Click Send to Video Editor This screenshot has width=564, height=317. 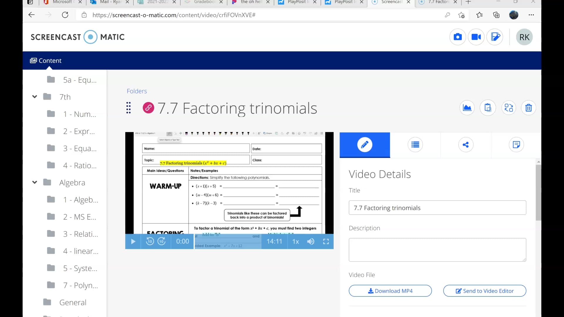pyautogui.click(x=484, y=291)
